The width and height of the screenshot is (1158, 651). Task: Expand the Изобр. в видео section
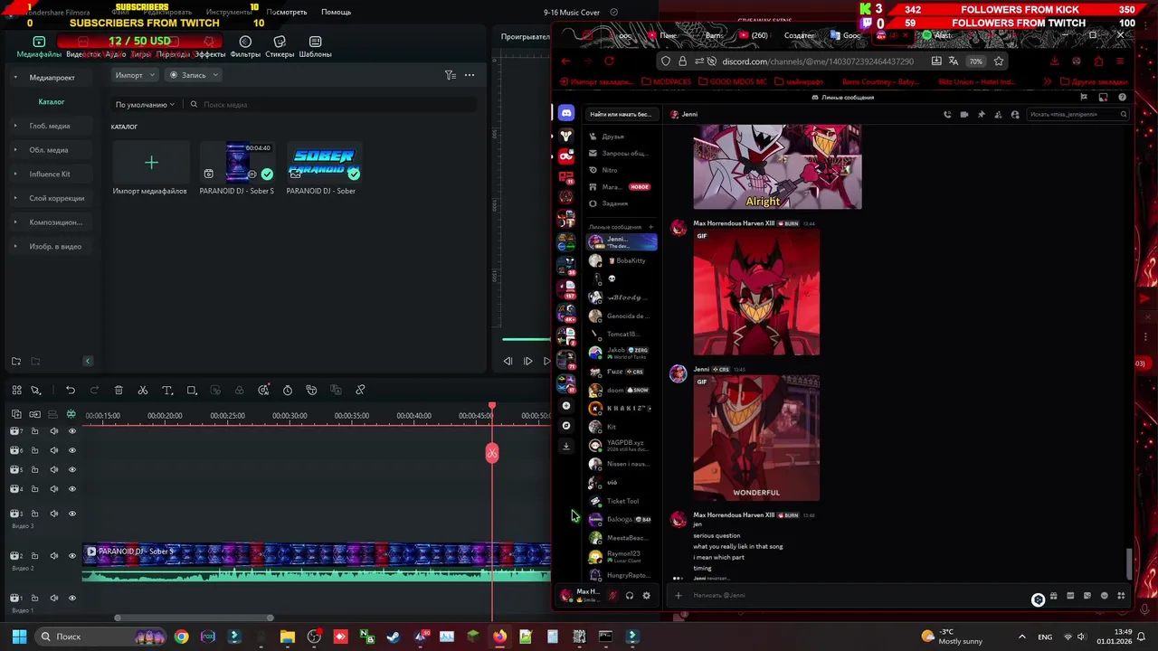click(x=15, y=246)
